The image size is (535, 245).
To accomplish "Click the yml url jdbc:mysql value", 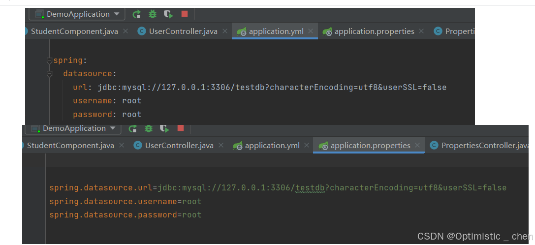I will pos(272,88).
